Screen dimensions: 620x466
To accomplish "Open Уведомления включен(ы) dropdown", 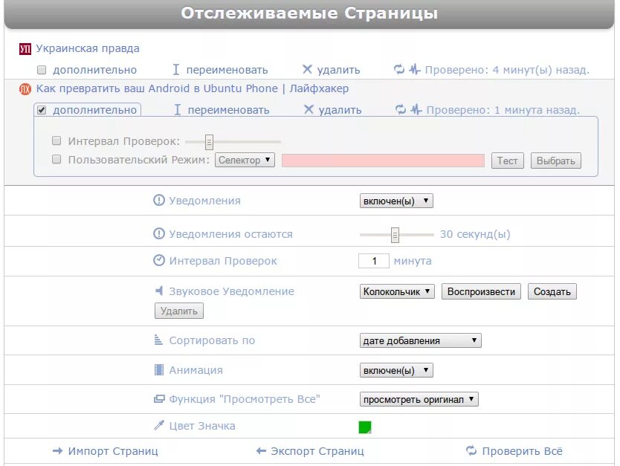I will click(396, 201).
